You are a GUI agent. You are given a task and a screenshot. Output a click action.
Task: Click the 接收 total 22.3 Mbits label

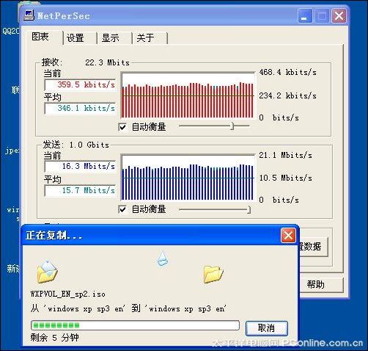click(x=107, y=62)
